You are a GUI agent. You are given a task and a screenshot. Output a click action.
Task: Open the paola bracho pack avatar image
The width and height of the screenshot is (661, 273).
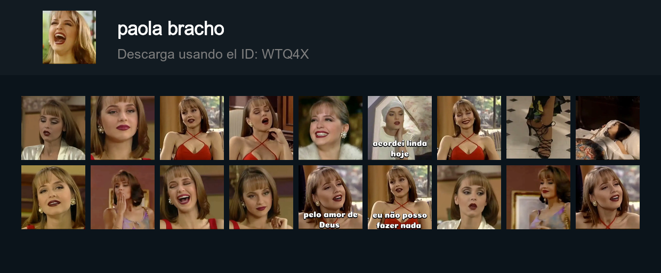(x=69, y=37)
